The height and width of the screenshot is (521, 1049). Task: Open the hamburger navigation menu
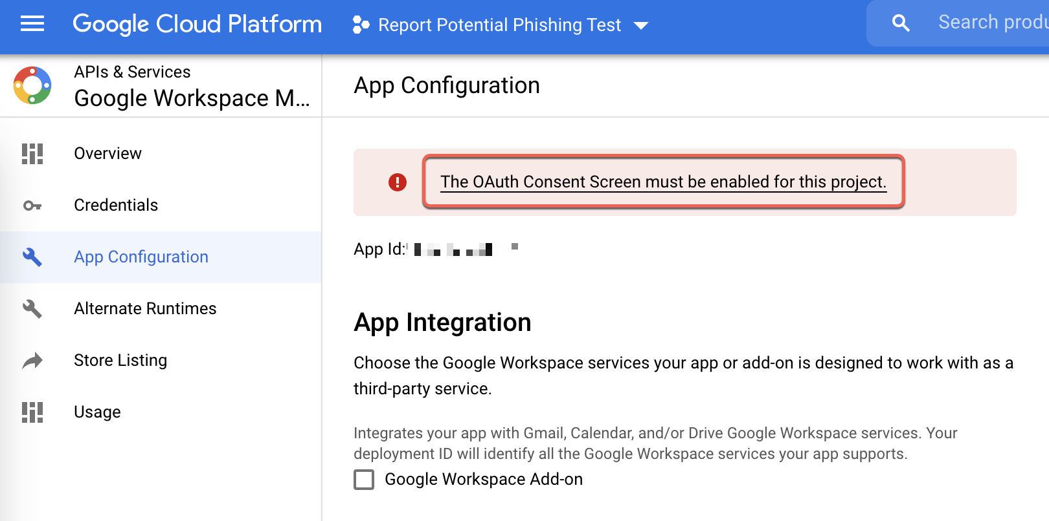click(32, 25)
